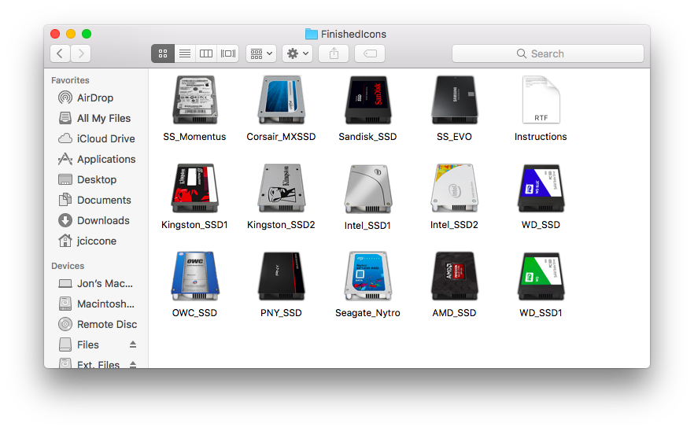Image resolution: width=694 pixels, height=431 pixels.
Task: Select the Intel_SSD2 drive icon
Action: tap(455, 188)
